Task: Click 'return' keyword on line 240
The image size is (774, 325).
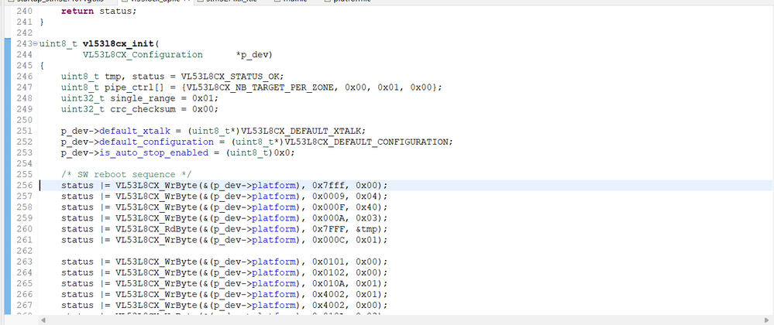Action: 77,11
